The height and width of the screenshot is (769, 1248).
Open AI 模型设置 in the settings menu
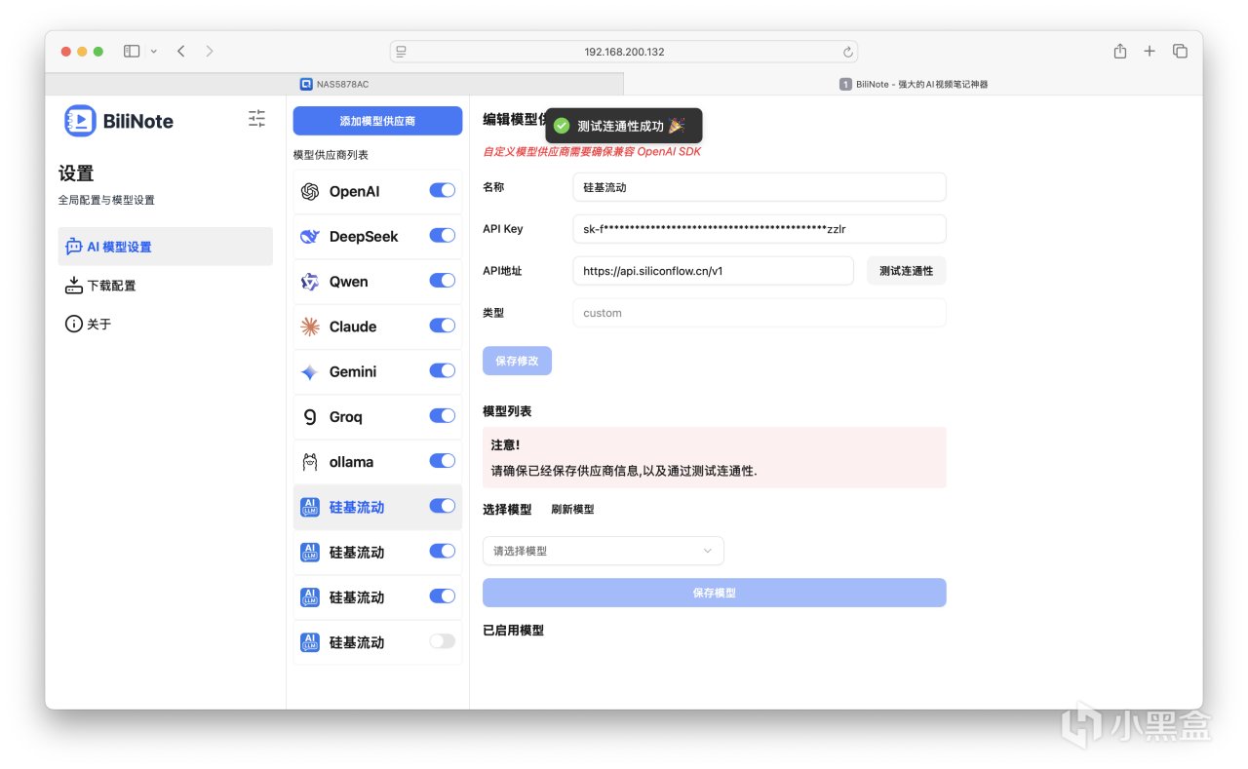(x=166, y=247)
